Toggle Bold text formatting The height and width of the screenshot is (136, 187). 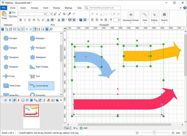tap(21, 20)
